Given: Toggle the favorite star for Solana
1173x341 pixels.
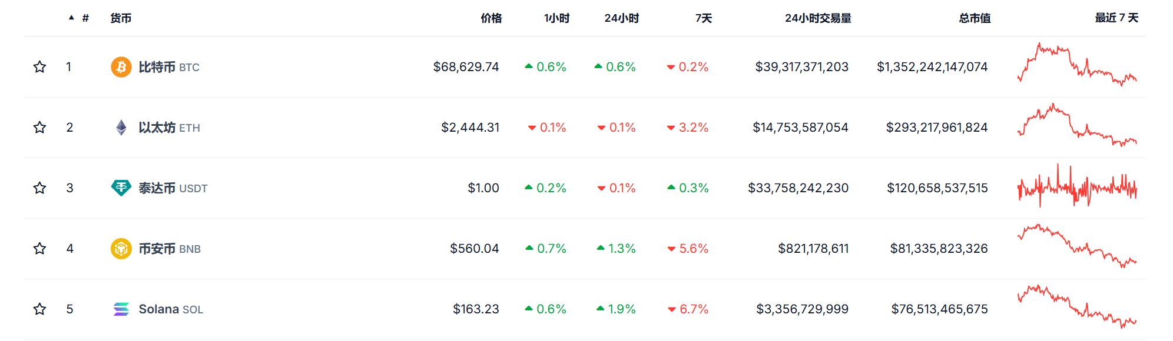Looking at the screenshot, I should [x=39, y=309].
